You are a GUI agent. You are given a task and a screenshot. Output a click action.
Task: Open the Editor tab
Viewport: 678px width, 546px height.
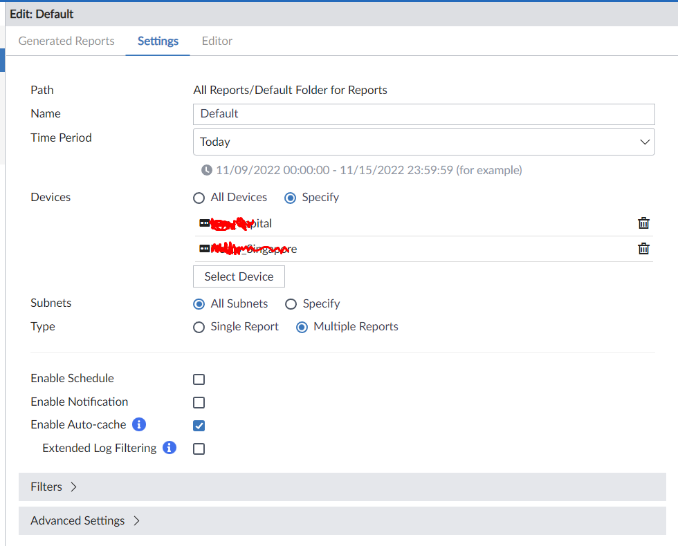[x=217, y=41]
